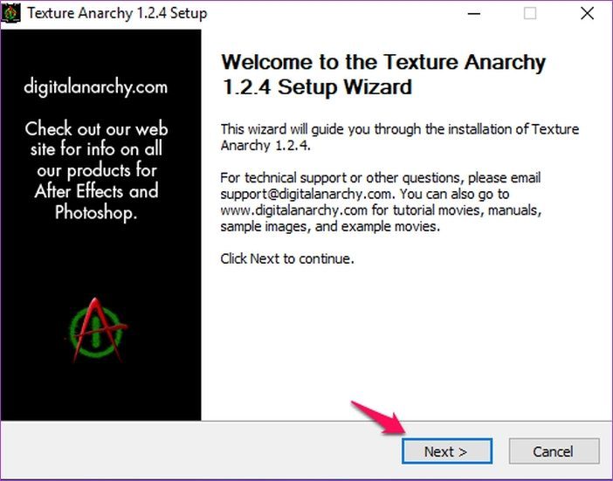Click the 'Click Next to continue' line
The image size is (613, 481).
pos(287,258)
